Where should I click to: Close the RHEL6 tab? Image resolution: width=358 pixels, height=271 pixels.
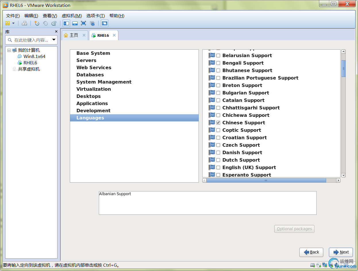click(x=114, y=35)
